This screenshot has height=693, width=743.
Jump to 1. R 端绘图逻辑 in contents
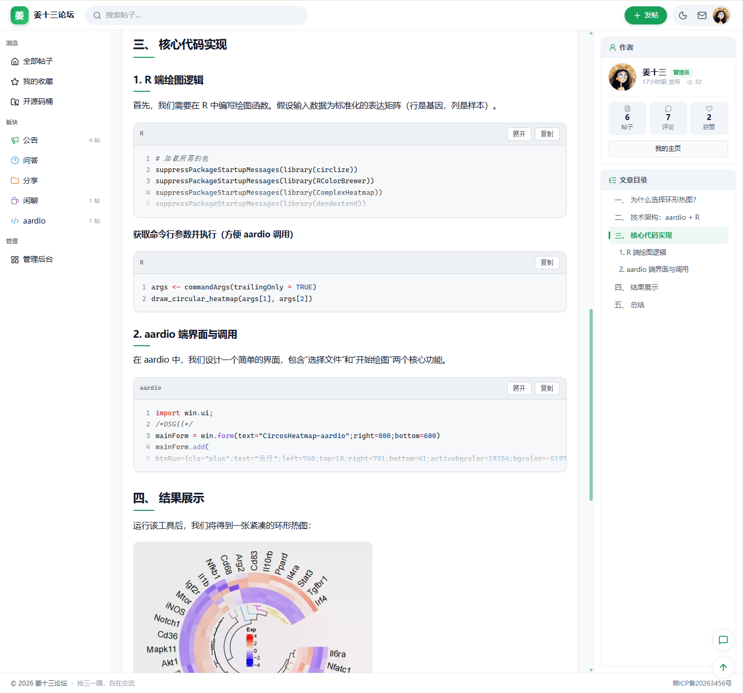(643, 252)
